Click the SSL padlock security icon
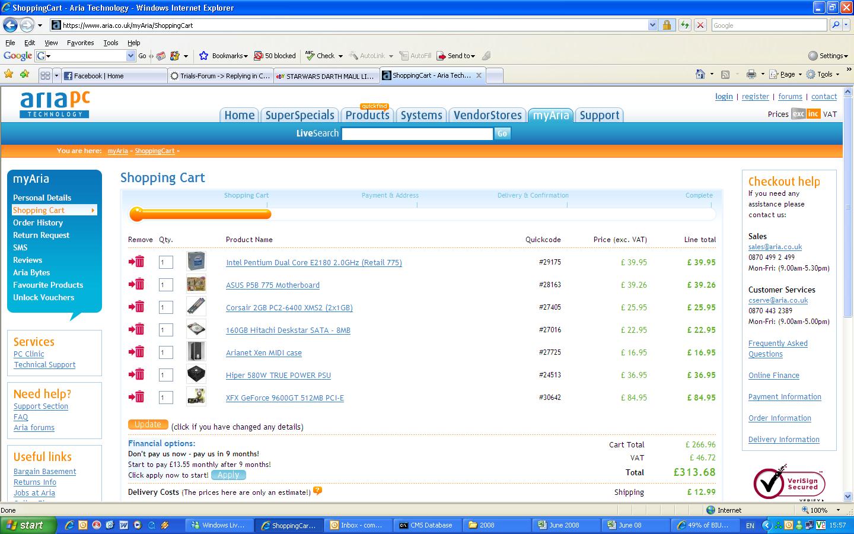The height and width of the screenshot is (534, 854). pos(667,25)
